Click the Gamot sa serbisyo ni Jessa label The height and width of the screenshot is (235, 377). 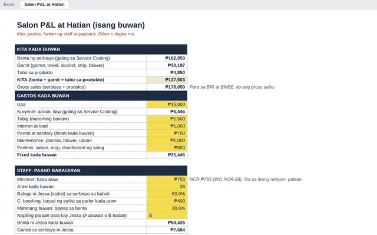tap(81, 230)
